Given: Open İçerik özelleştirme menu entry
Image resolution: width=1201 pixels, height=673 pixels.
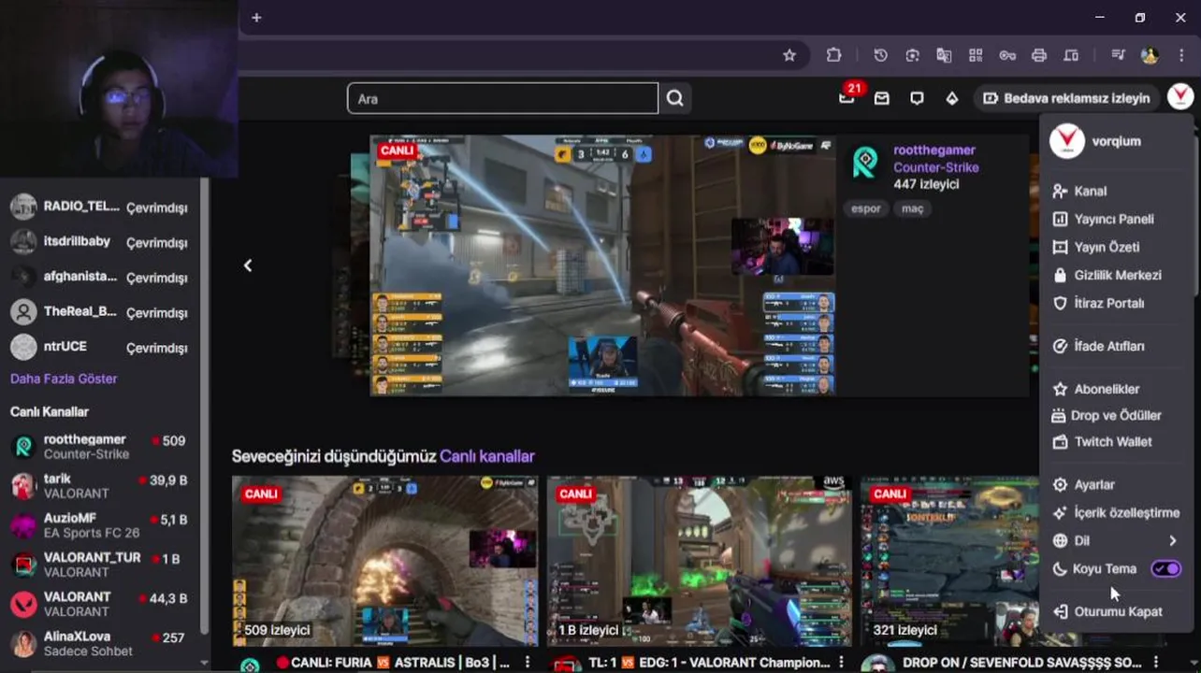Looking at the screenshot, I should click(x=1116, y=512).
